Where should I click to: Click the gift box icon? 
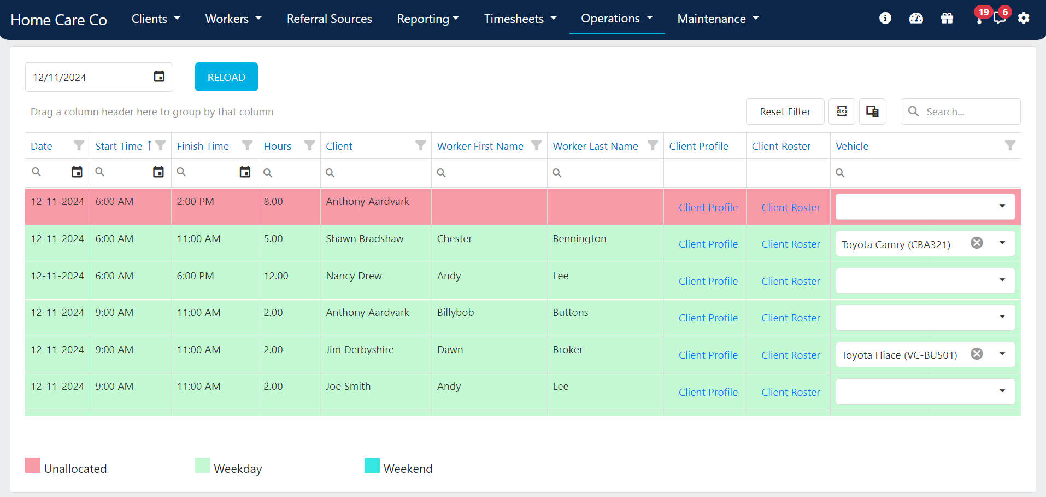947,18
